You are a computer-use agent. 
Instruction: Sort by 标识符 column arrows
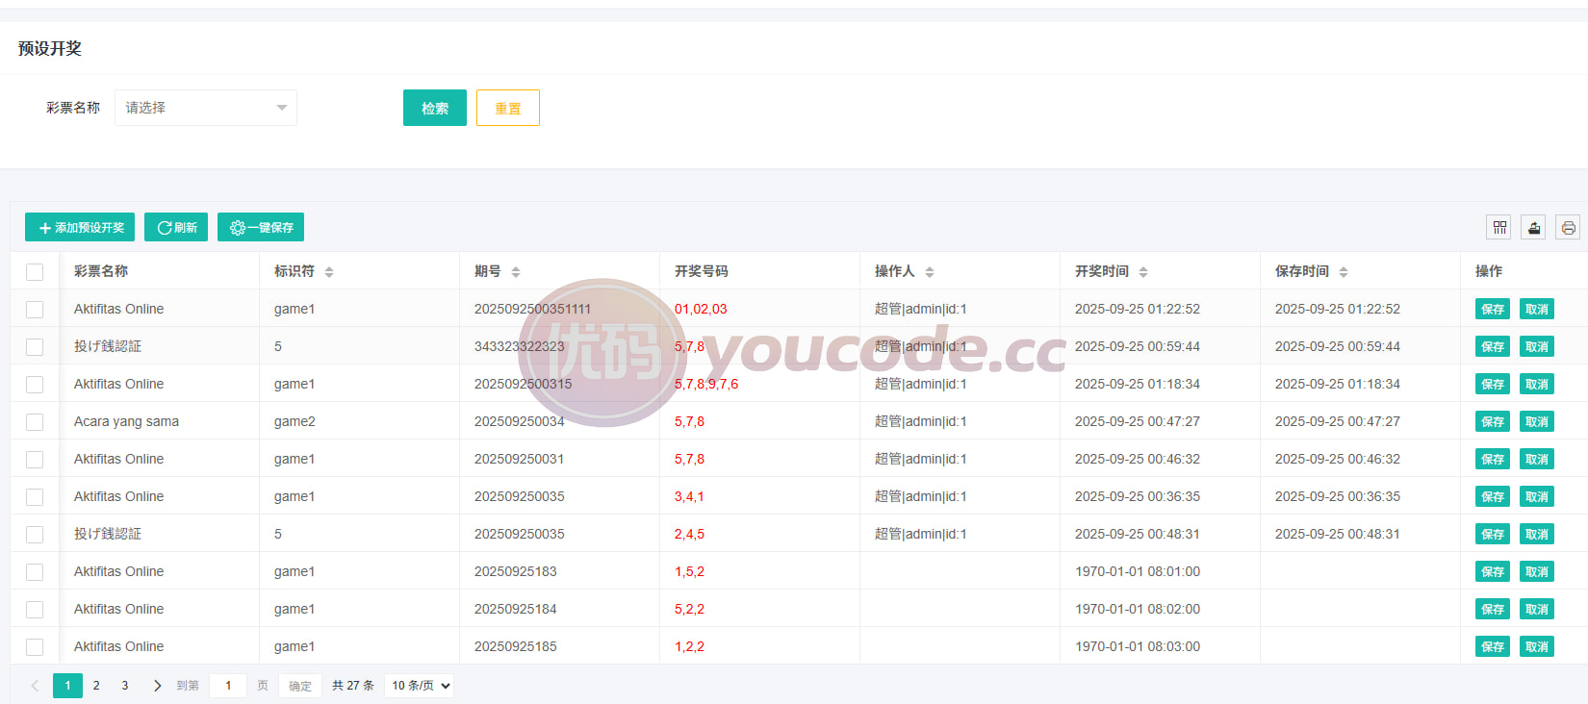(329, 272)
